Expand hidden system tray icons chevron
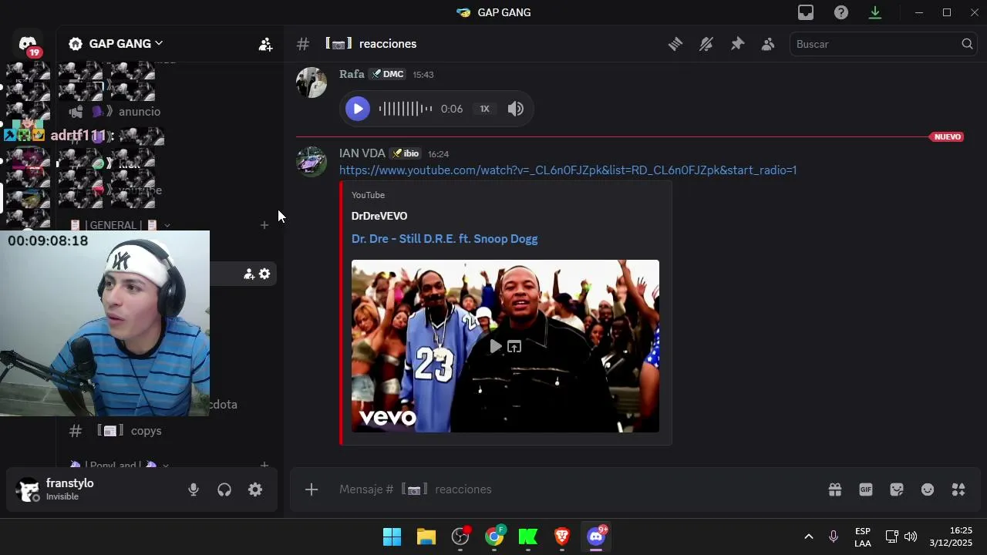 pos(808,536)
